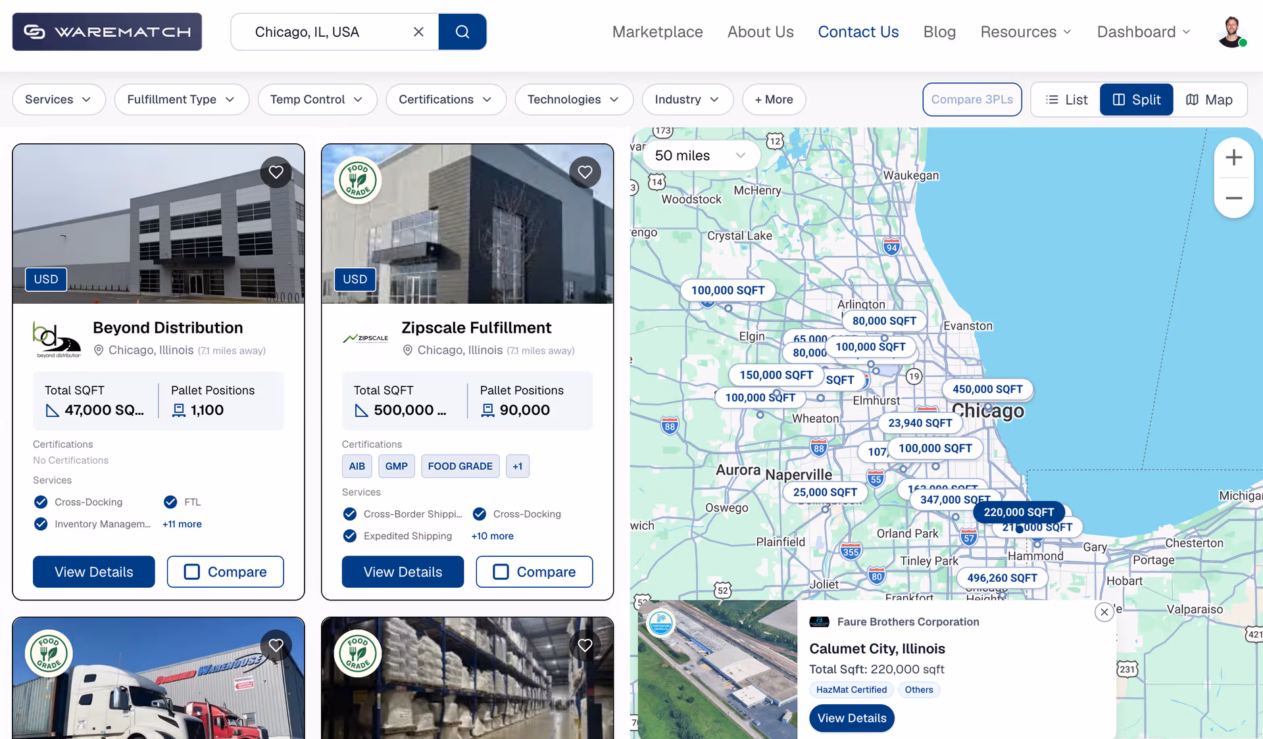Open the Technologies filter dropdown
The height and width of the screenshot is (739, 1263).
click(574, 99)
